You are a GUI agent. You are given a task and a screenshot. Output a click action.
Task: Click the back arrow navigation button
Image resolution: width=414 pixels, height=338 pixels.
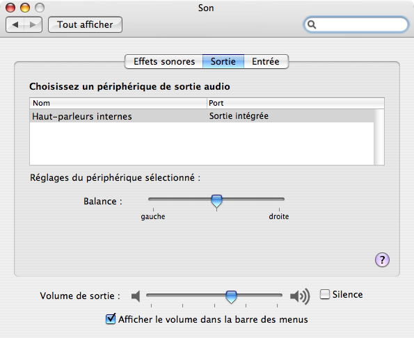coord(15,24)
